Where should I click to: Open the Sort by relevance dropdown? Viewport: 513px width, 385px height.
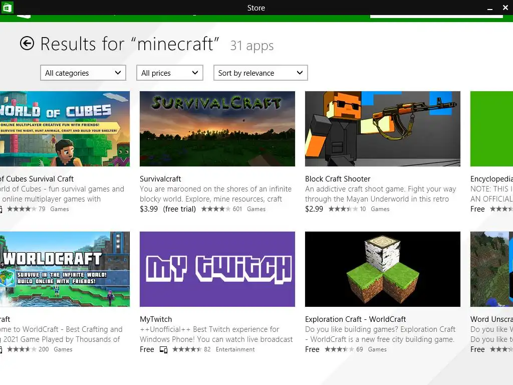coord(261,73)
